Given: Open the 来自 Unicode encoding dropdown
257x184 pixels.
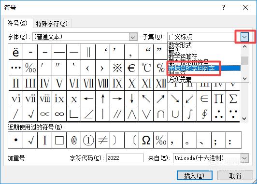Looking at the screenshot, I should (244, 158).
